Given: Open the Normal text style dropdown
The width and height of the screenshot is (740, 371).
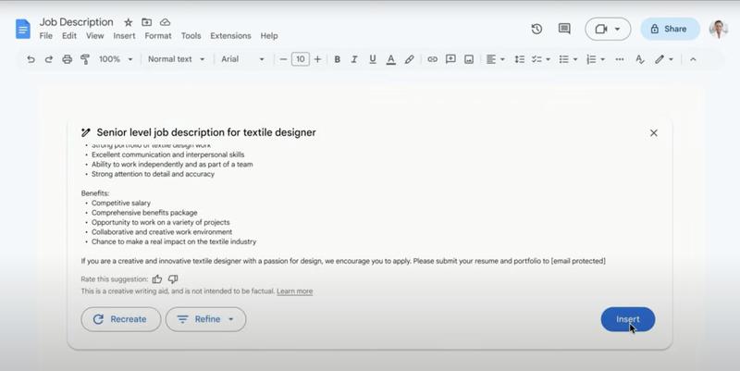Looking at the screenshot, I should (176, 59).
